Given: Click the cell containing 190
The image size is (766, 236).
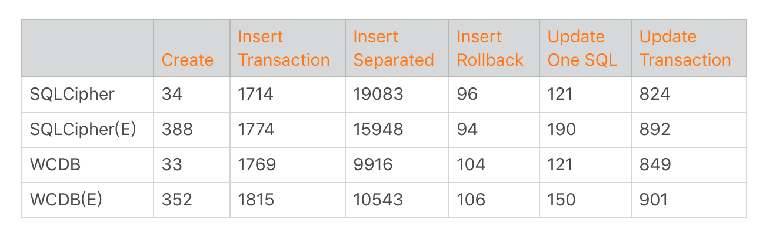Looking at the screenshot, I should click(x=585, y=130).
